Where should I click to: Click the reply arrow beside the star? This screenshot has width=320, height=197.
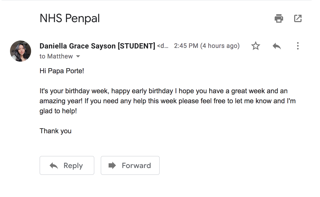(x=277, y=46)
